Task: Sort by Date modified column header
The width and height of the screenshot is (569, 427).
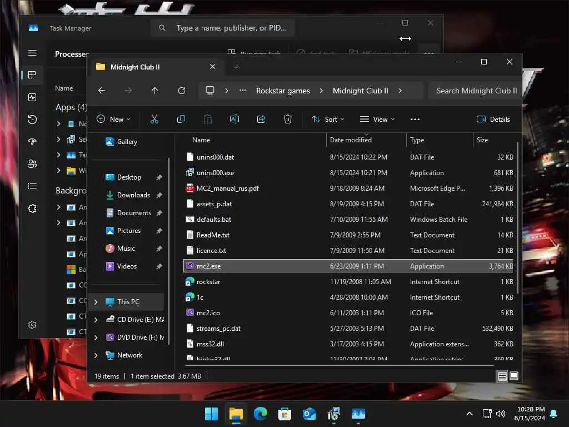Action: pyautogui.click(x=366, y=140)
